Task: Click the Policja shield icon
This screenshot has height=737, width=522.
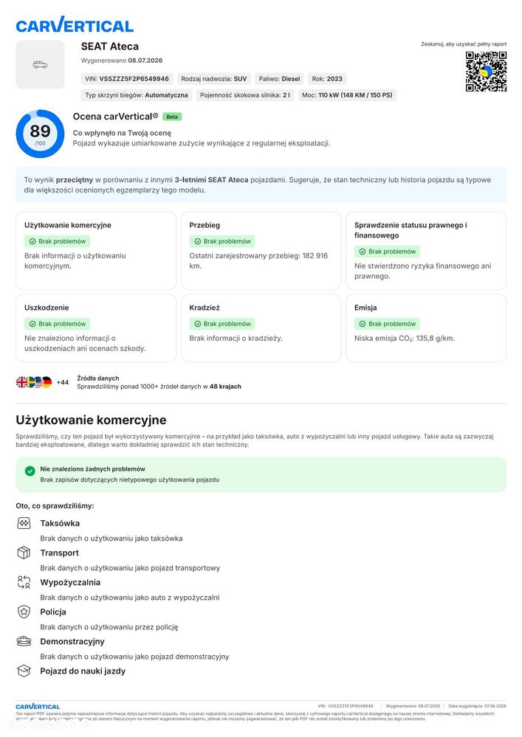Action: [24, 612]
